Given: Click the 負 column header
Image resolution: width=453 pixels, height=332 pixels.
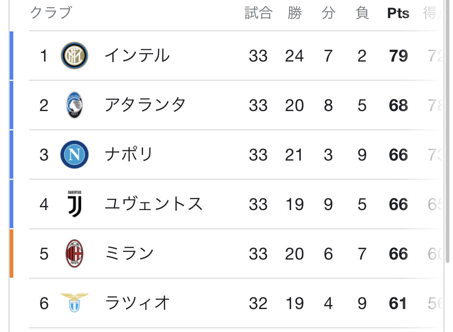Looking at the screenshot, I should pos(362,13).
